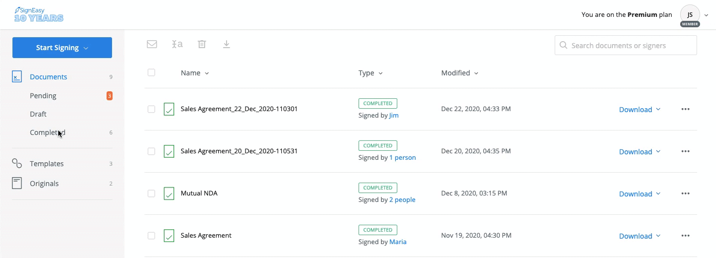
Task: Toggle the select-all documents checkbox
Action: tap(151, 72)
